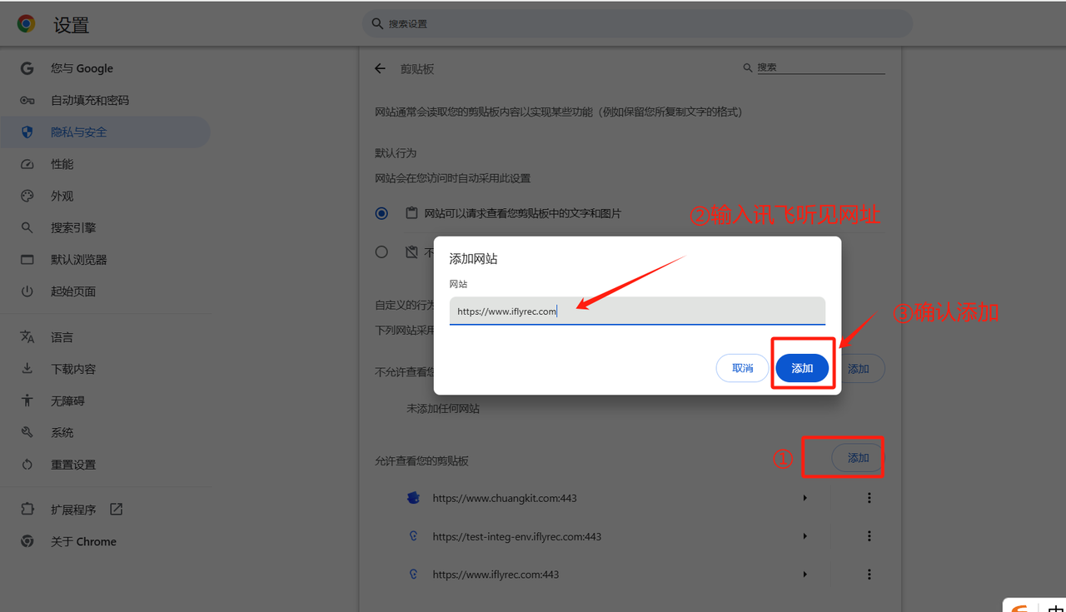1066x612 pixels.
Task: Click the favicon of test-integ-env.iflyrec.com
Action: pos(413,536)
